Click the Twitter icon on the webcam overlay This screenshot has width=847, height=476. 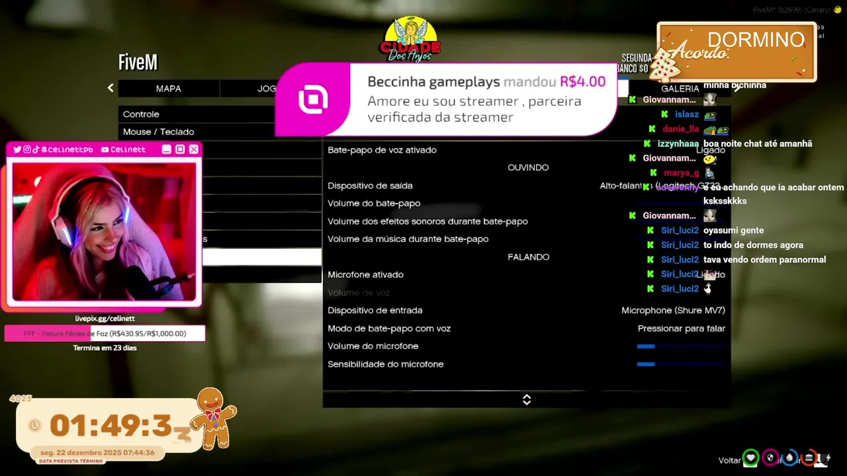pyautogui.click(x=17, y=149)
